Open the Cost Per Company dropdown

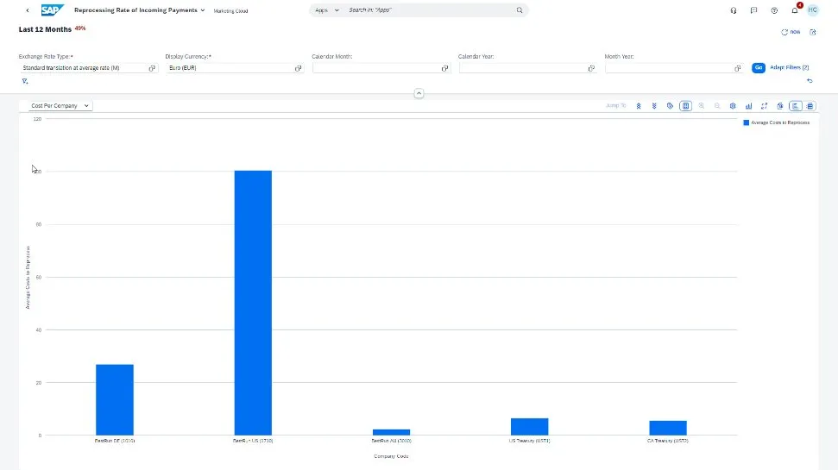(60, 106)
